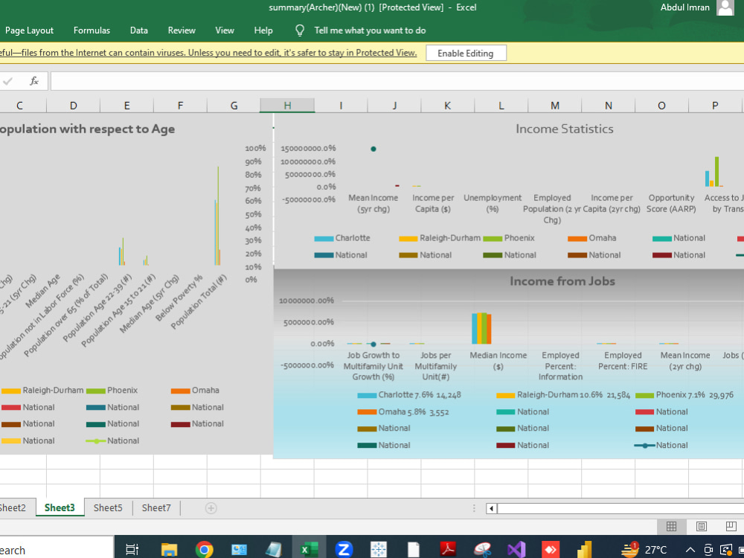The height and width of the screenshot is (558, 744).
Task: Click the Insert Function fx icon
Action: click(34, 80)
